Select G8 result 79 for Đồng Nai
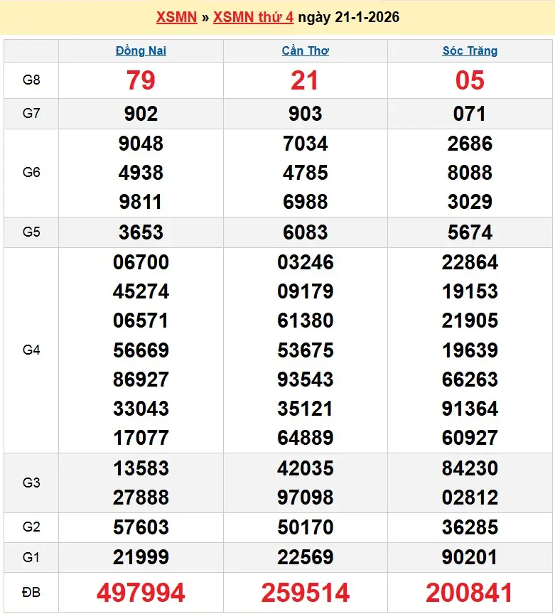This screenshot has height=614, width=555. 141,80
